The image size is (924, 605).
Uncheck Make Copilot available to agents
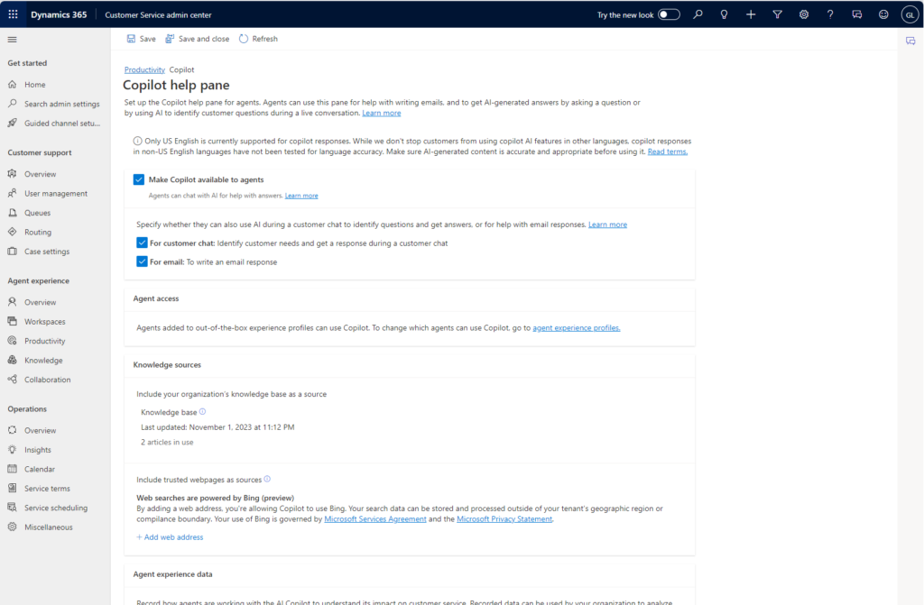pos(140,179)
